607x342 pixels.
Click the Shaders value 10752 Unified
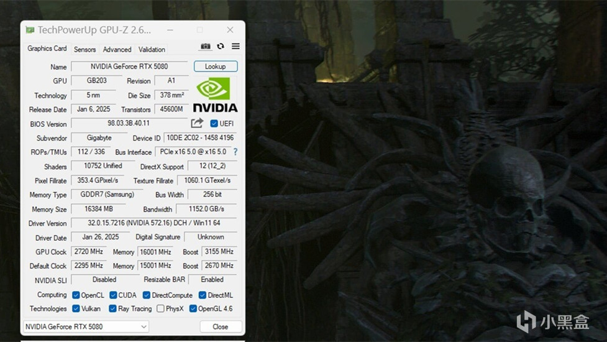[x=103, y=166]
